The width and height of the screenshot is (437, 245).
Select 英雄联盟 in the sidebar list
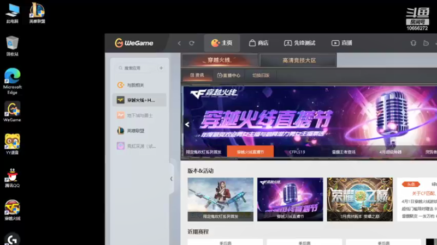[x=139, y=131]
